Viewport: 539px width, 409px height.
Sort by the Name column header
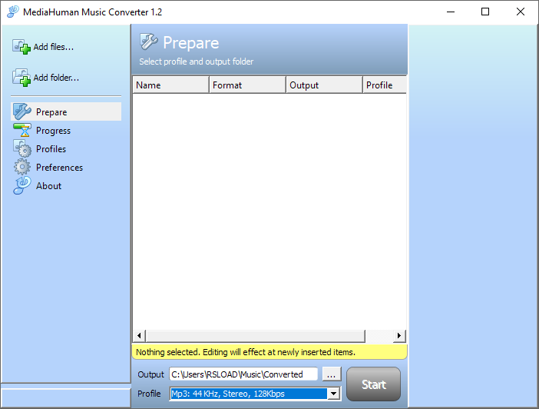point(171,85)
